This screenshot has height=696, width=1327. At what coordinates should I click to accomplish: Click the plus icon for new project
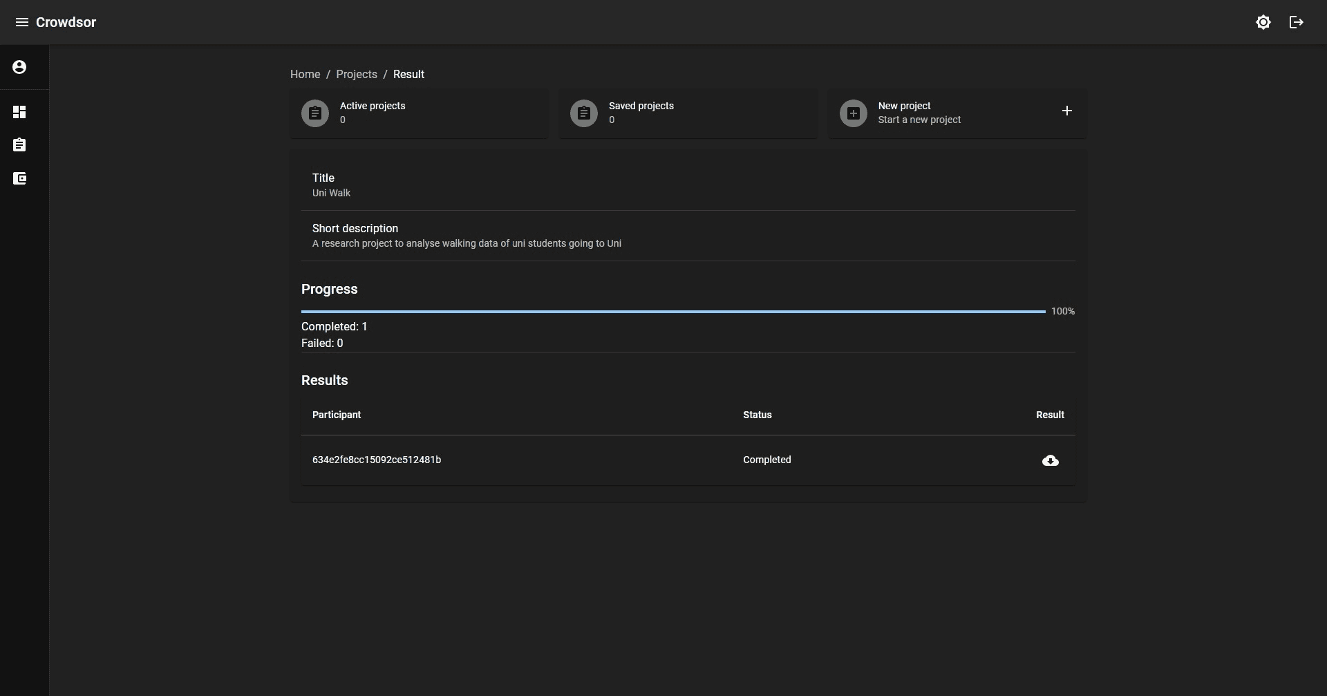click(x=1066, y=111)
